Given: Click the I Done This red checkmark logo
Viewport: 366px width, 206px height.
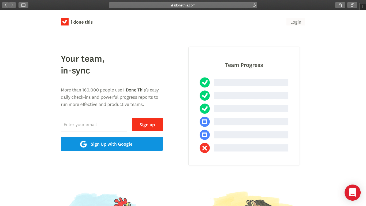Looking at the screenshot, I should pos(65,22).
